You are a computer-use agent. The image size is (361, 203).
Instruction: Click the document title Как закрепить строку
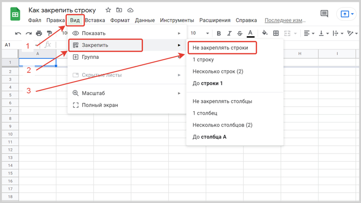tap(62, 10)
